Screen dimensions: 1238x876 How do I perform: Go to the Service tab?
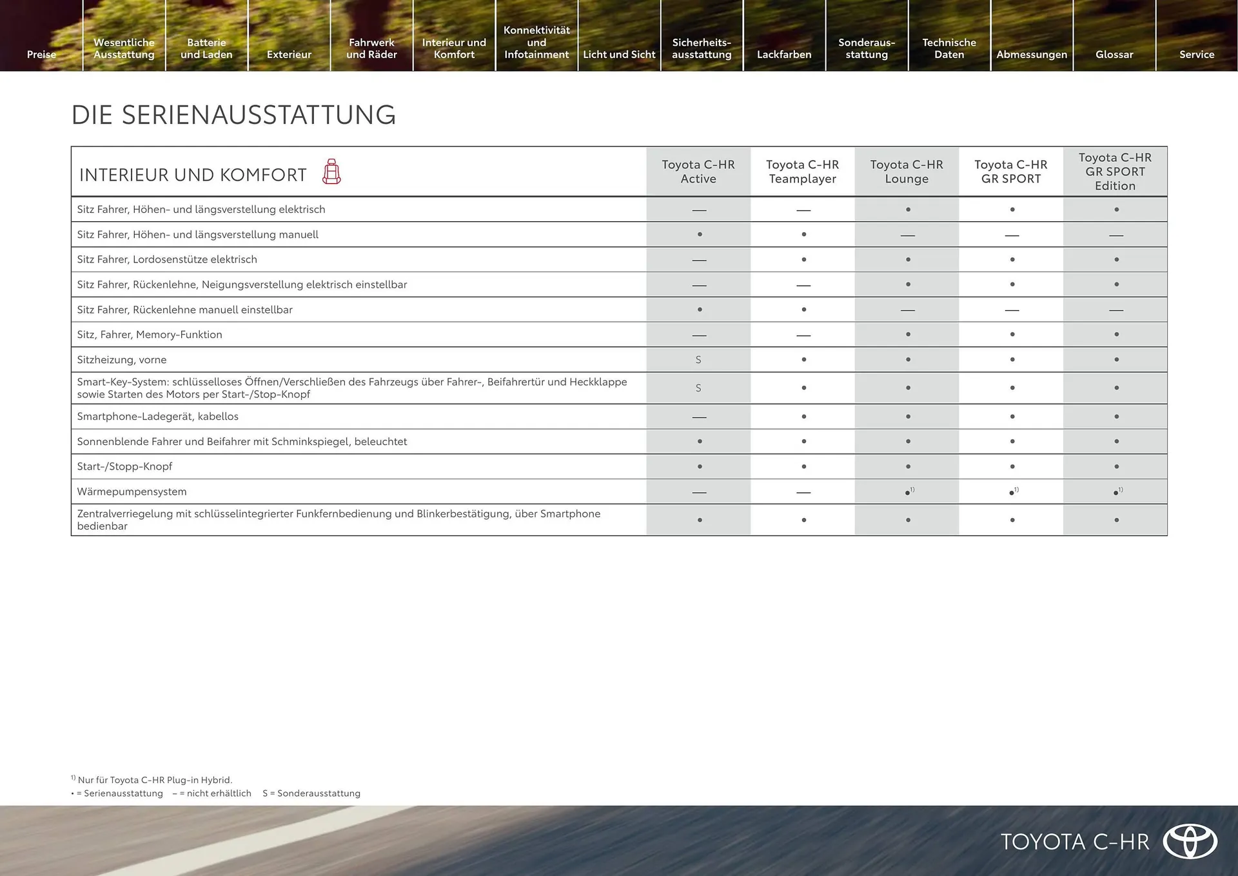(1197, 54)
